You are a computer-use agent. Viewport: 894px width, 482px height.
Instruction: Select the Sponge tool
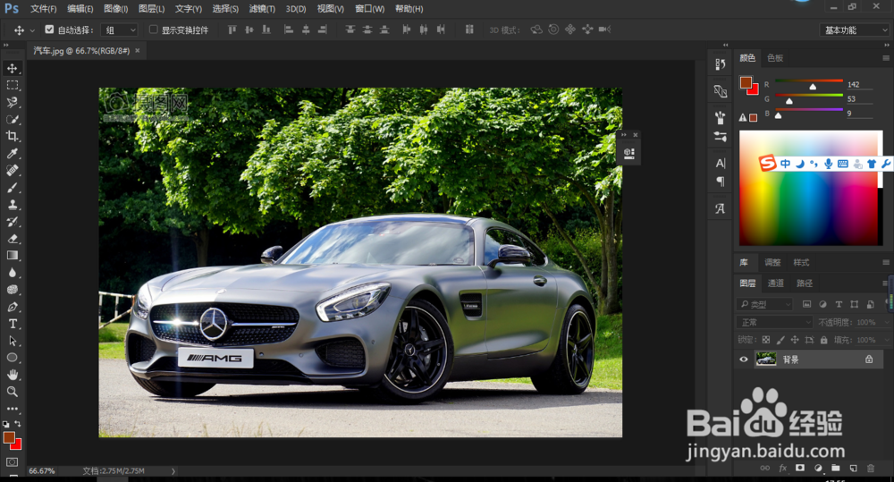(x=12, y=290)
